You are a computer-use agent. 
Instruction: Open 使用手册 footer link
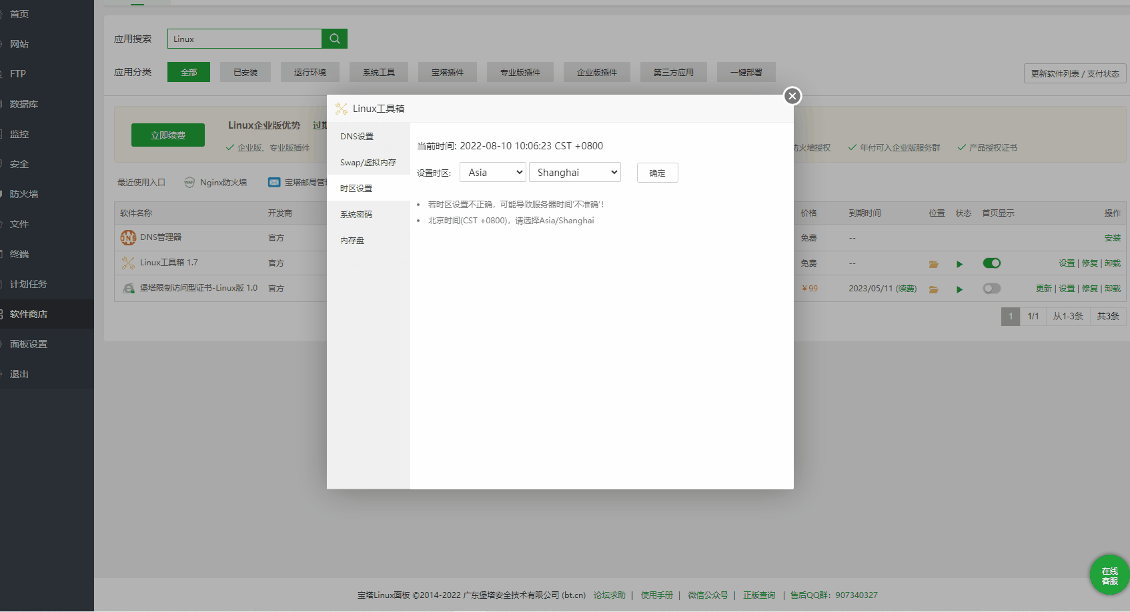point(657,595)
